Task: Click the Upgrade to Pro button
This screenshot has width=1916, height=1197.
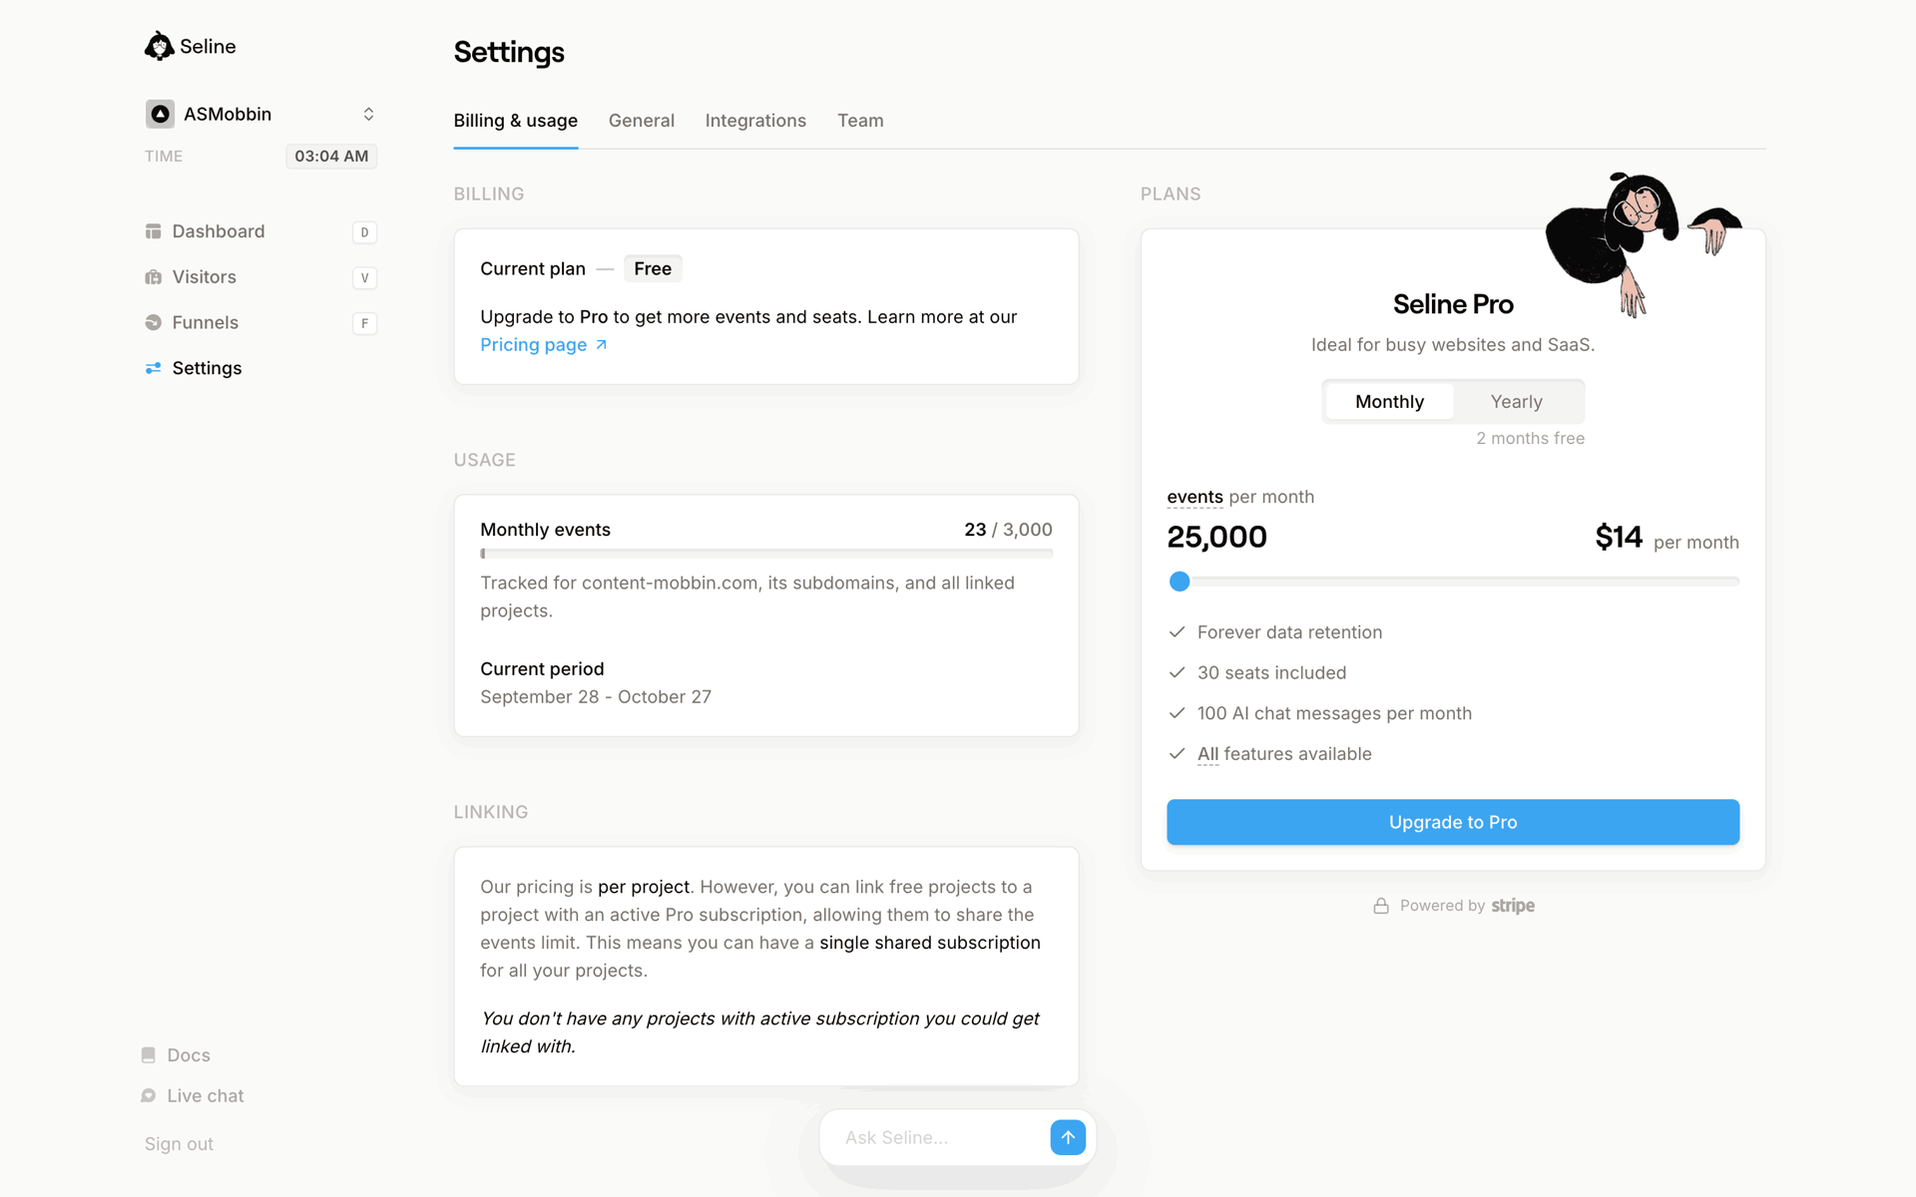Action: 1453,822
